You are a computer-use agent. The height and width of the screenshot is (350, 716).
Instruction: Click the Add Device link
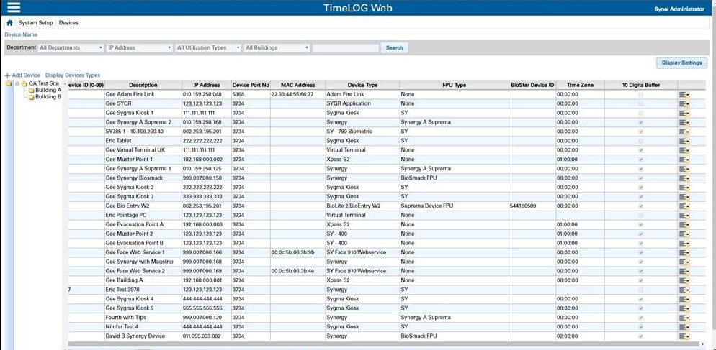[x=25, y=75]
